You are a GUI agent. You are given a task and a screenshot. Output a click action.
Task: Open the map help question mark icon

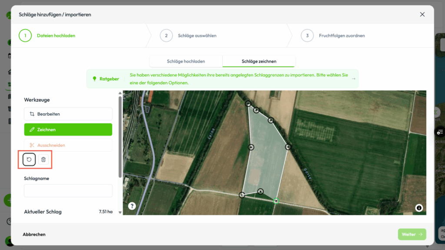(132, 206)
